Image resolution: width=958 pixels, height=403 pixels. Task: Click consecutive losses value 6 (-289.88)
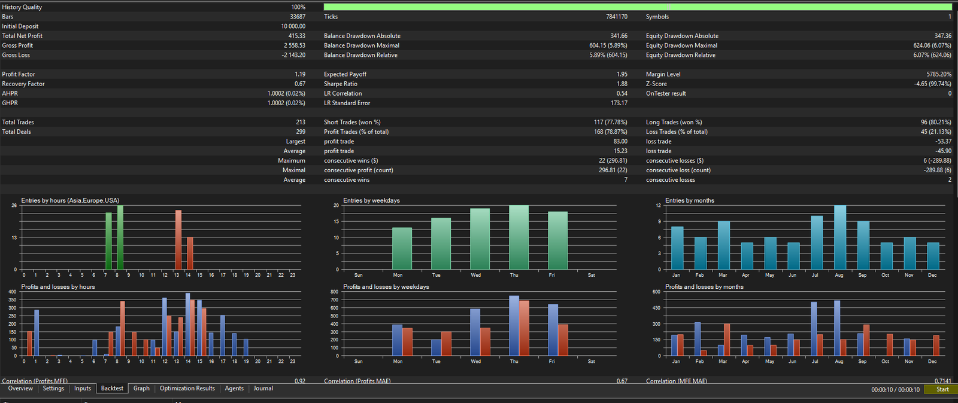938,160
